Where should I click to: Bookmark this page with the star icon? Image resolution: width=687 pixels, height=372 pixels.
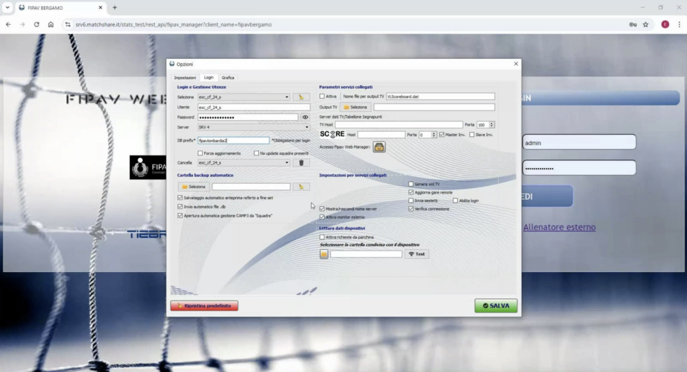pyautogui.click(x=645, y=24)
